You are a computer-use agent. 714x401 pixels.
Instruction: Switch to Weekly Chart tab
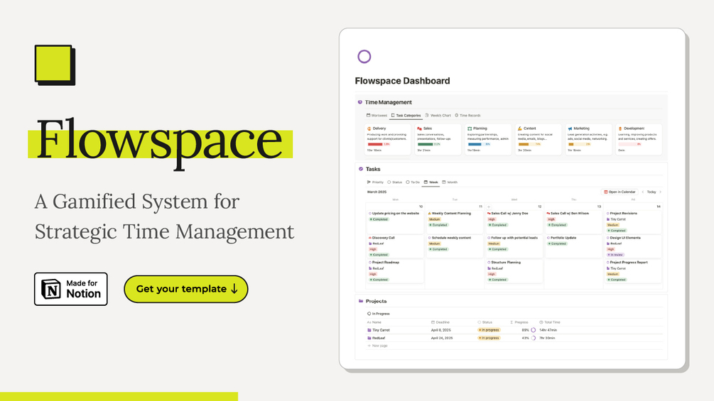438,116
